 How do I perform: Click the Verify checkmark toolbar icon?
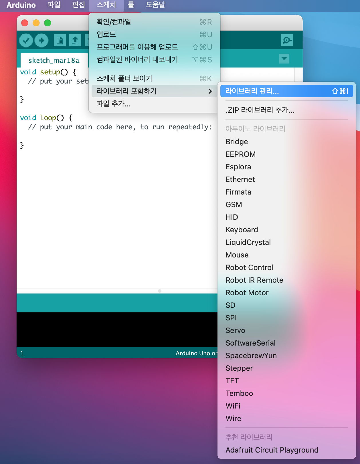tap(26, 40)
